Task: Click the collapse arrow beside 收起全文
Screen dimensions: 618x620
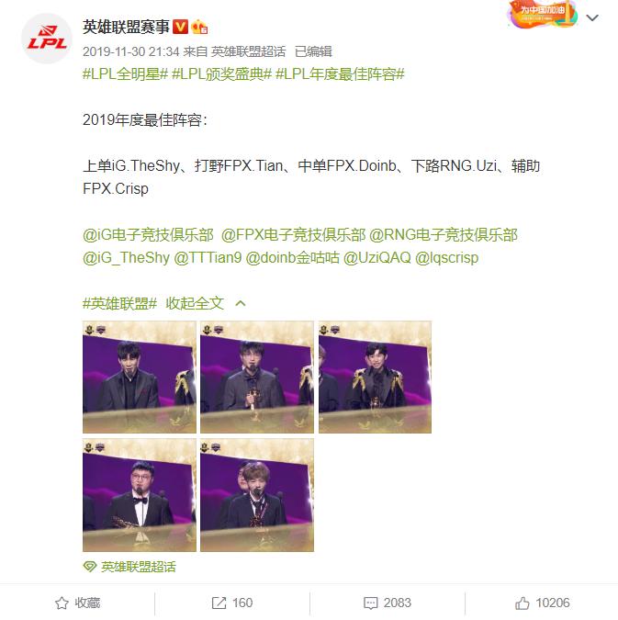Action: [241, 303]
